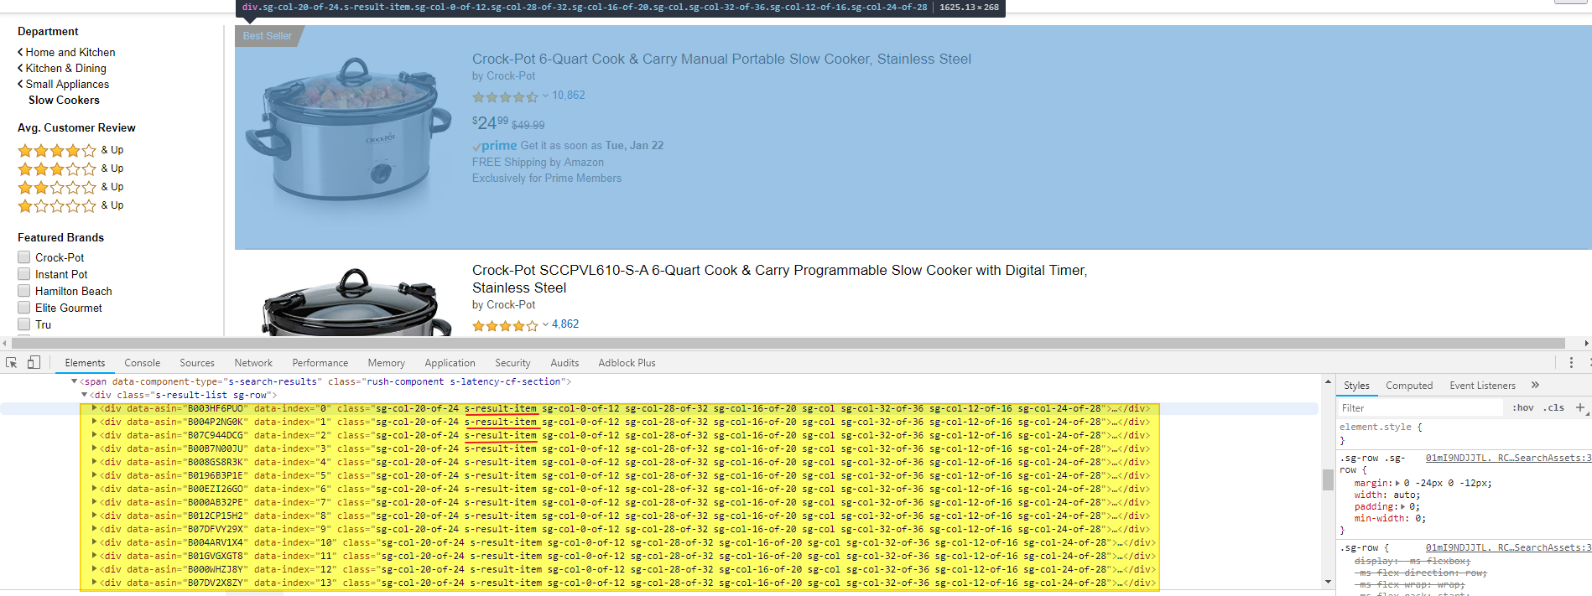The image size is (1592, 596).
Task: Click the Styles Filter input field
Action: (x=1421, y=408)
